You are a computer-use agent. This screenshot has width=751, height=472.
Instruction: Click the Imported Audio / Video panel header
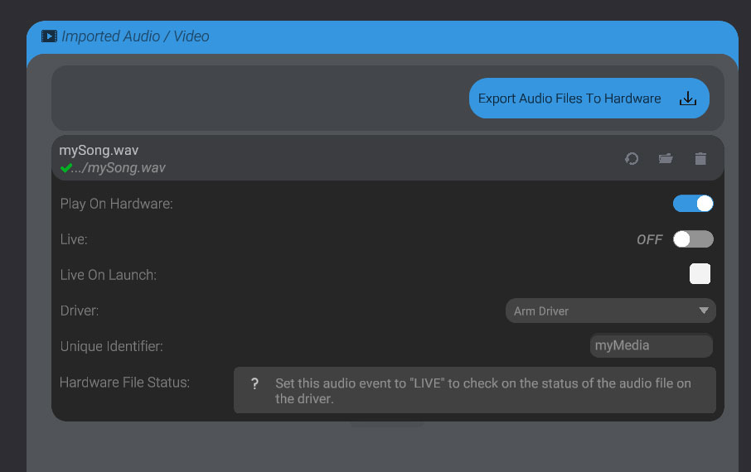pyautogui.click(x=382, y=37)
